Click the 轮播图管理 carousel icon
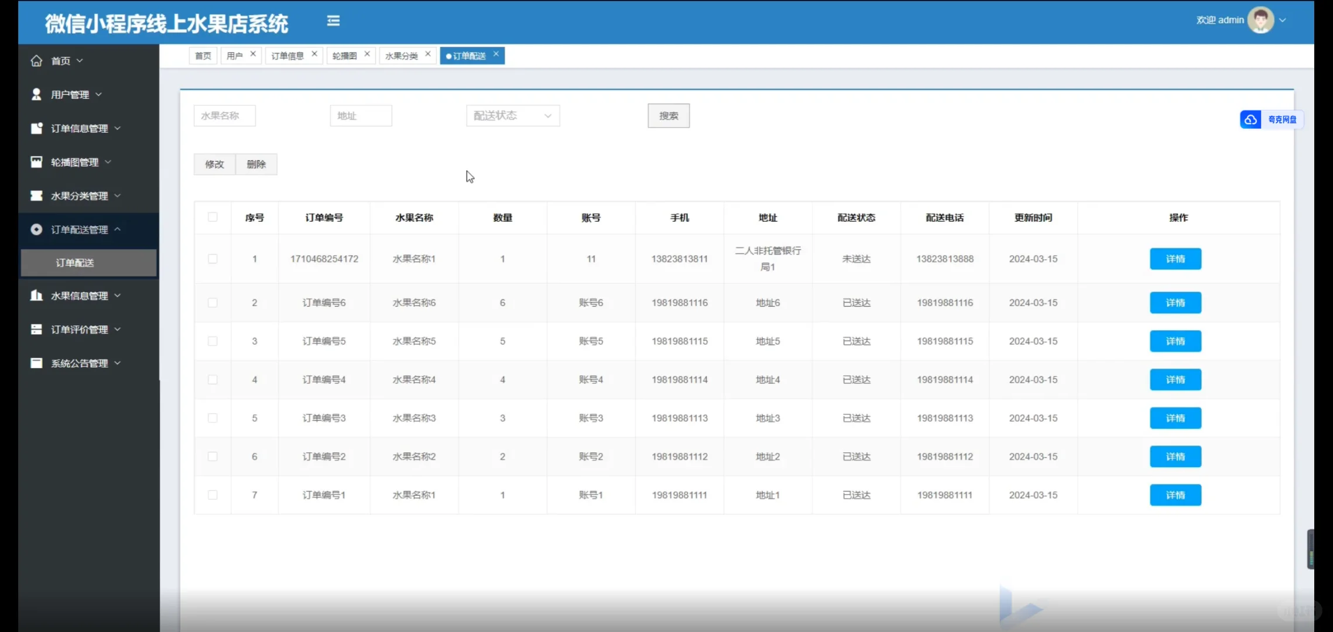The image size is (1333, 632). pos(36,162)
